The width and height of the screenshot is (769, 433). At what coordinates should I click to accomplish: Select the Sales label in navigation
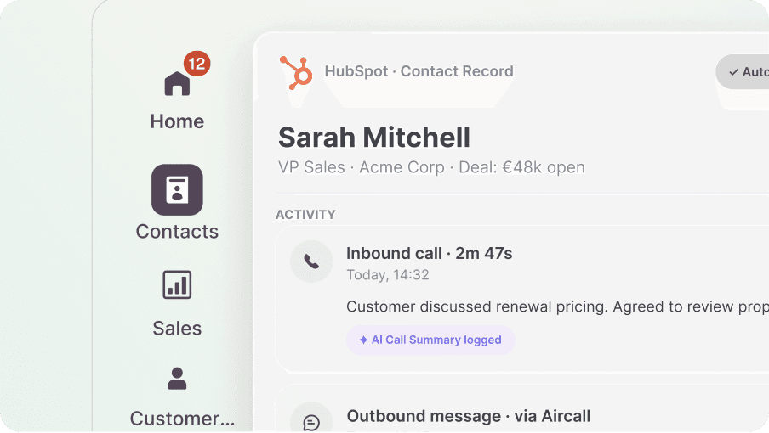tap(177, 329)
